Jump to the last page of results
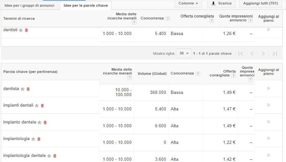 point(275,53)
